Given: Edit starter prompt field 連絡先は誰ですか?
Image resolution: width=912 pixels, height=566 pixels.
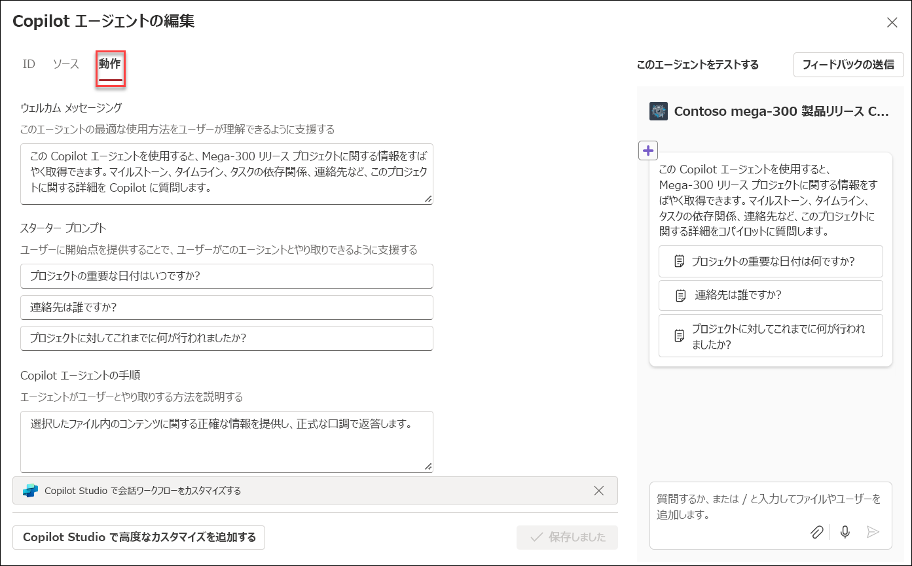Looking at the screenshot, I should pos(227,307).
